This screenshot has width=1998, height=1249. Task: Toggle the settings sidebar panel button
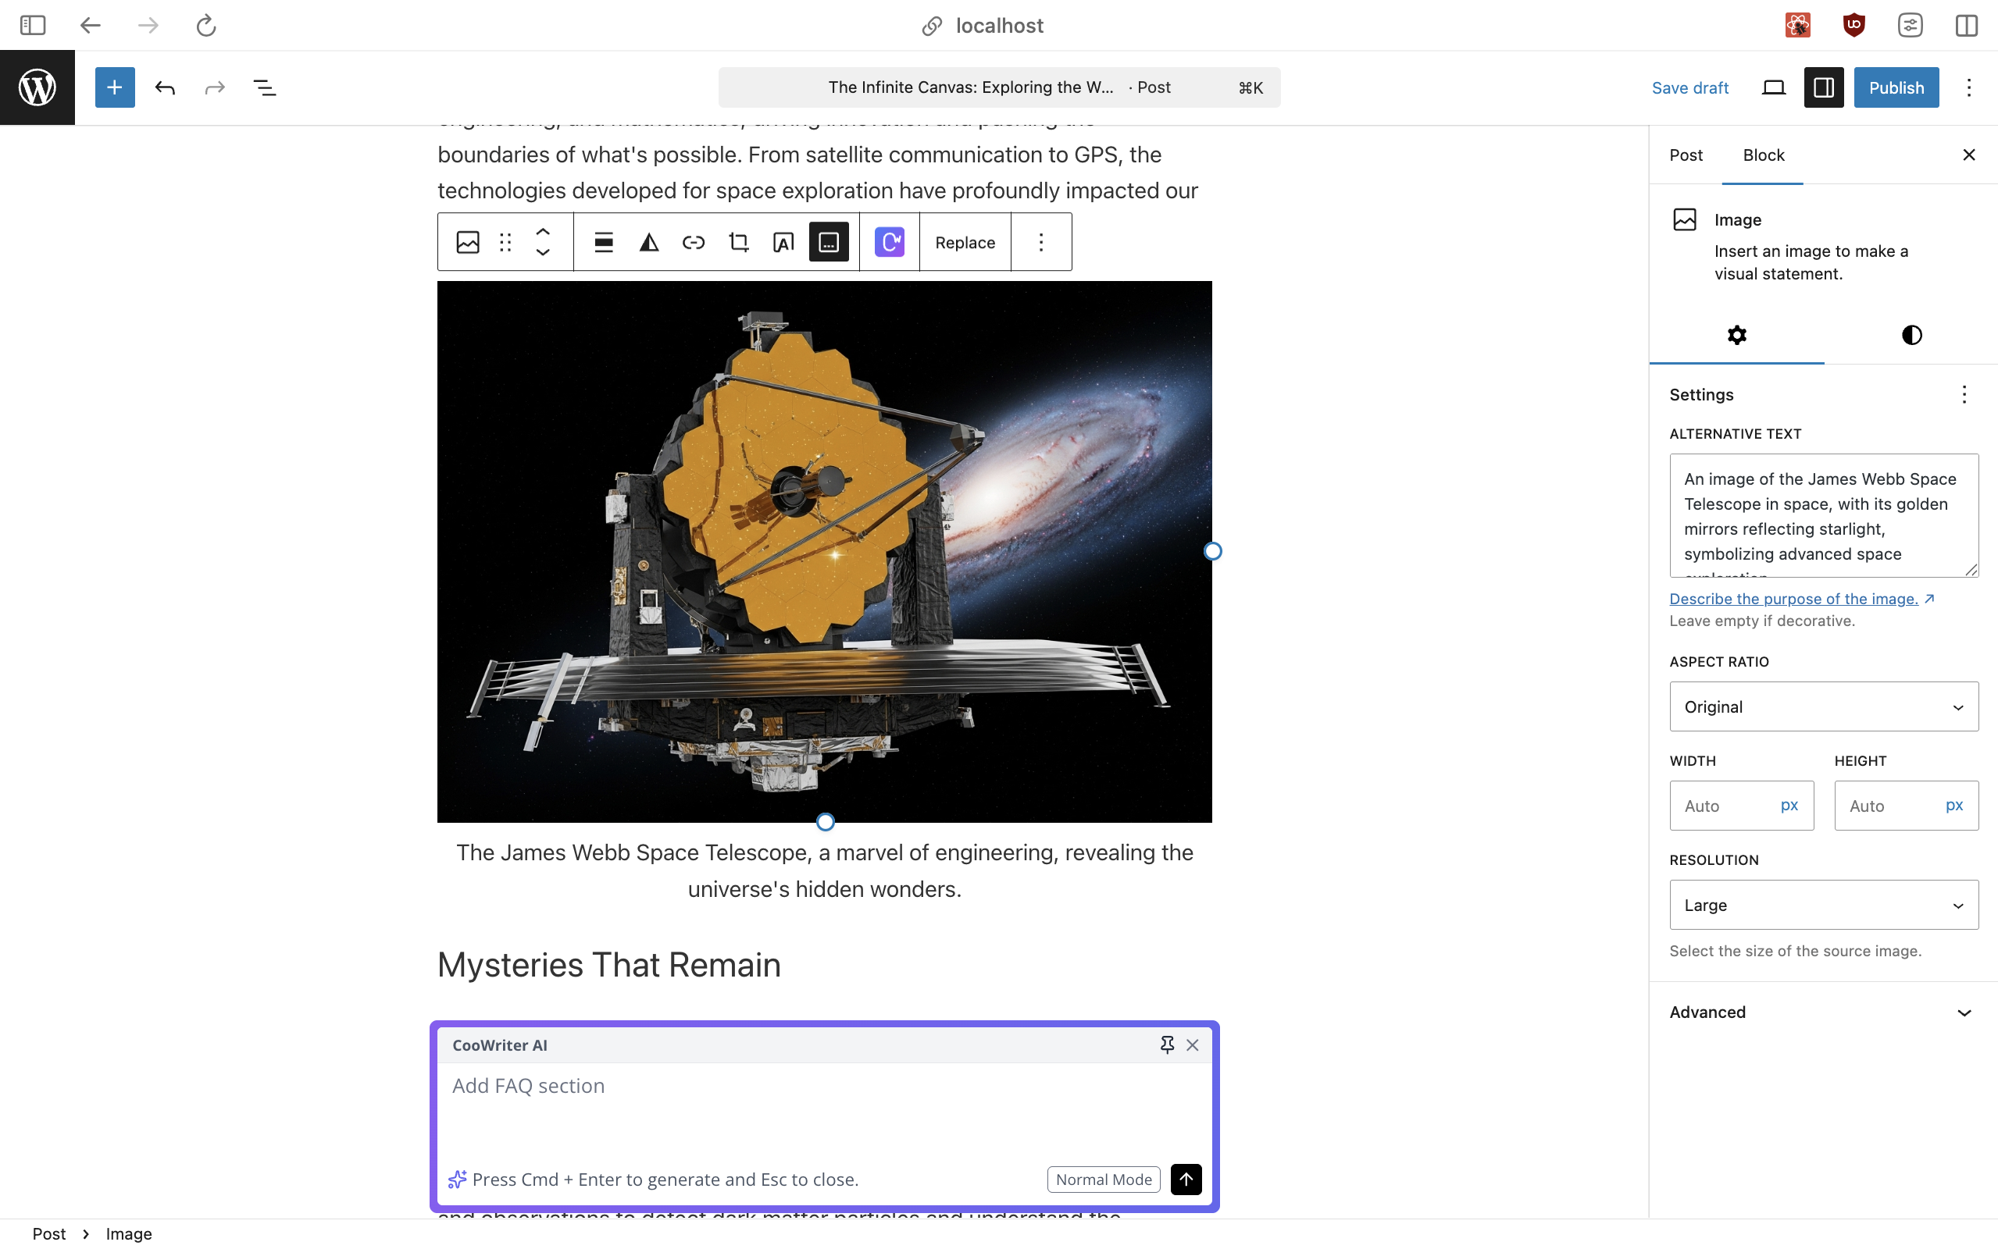pyautogui.click(x=1823, y=87)
